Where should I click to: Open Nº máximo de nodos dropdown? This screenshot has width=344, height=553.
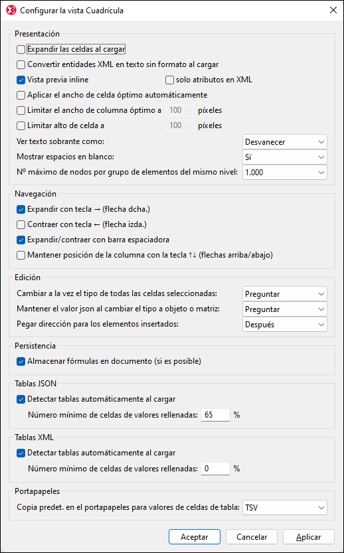pyautogui.click(x=285, y=172)
